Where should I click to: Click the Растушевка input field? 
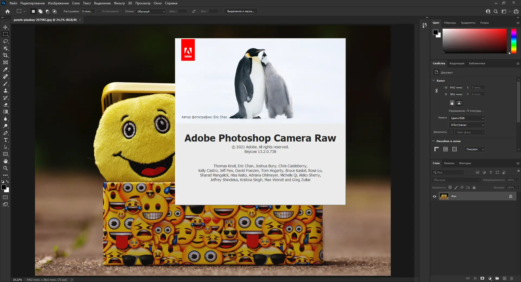(88, 11)
